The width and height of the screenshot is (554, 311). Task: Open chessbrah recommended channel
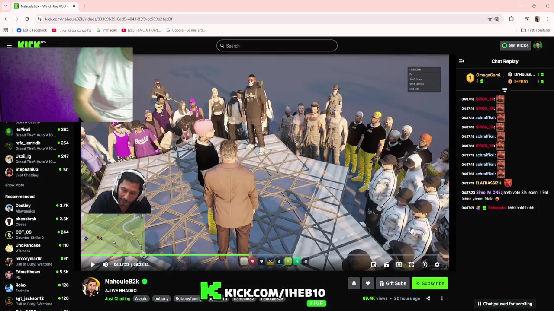tap(37, 222)
